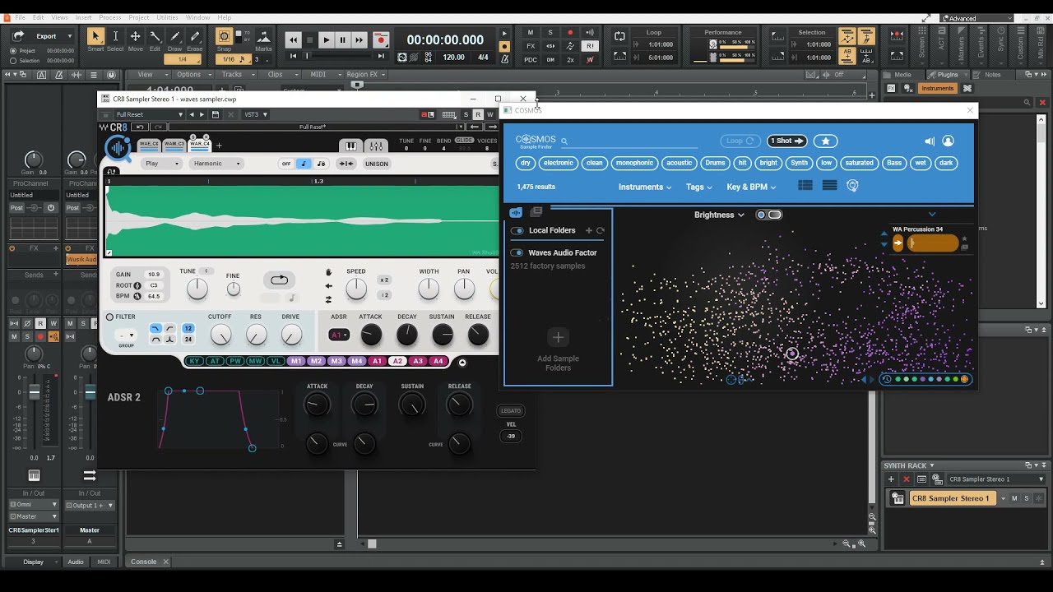Image resolution: width=1053 pixels, height=592 pixels.
Task: Filter COSMOS by the Drums tag
Action: [x=715, y=163]
